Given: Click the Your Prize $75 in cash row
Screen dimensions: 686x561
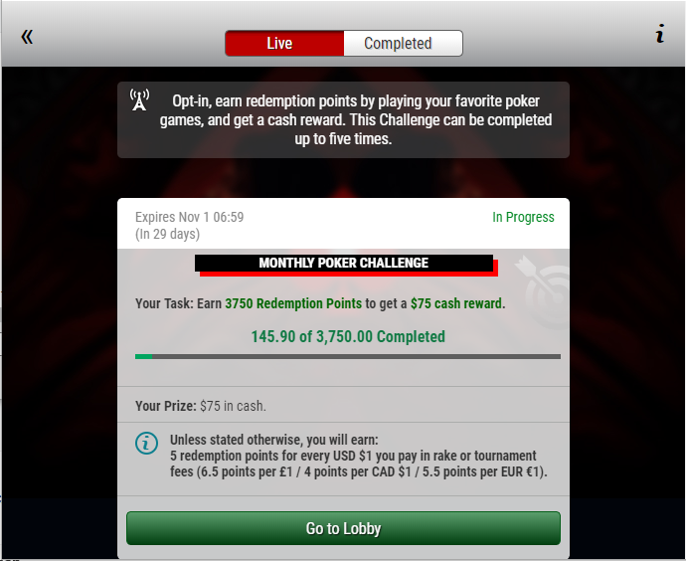Looking at the screenshot, I should [343, 405].
